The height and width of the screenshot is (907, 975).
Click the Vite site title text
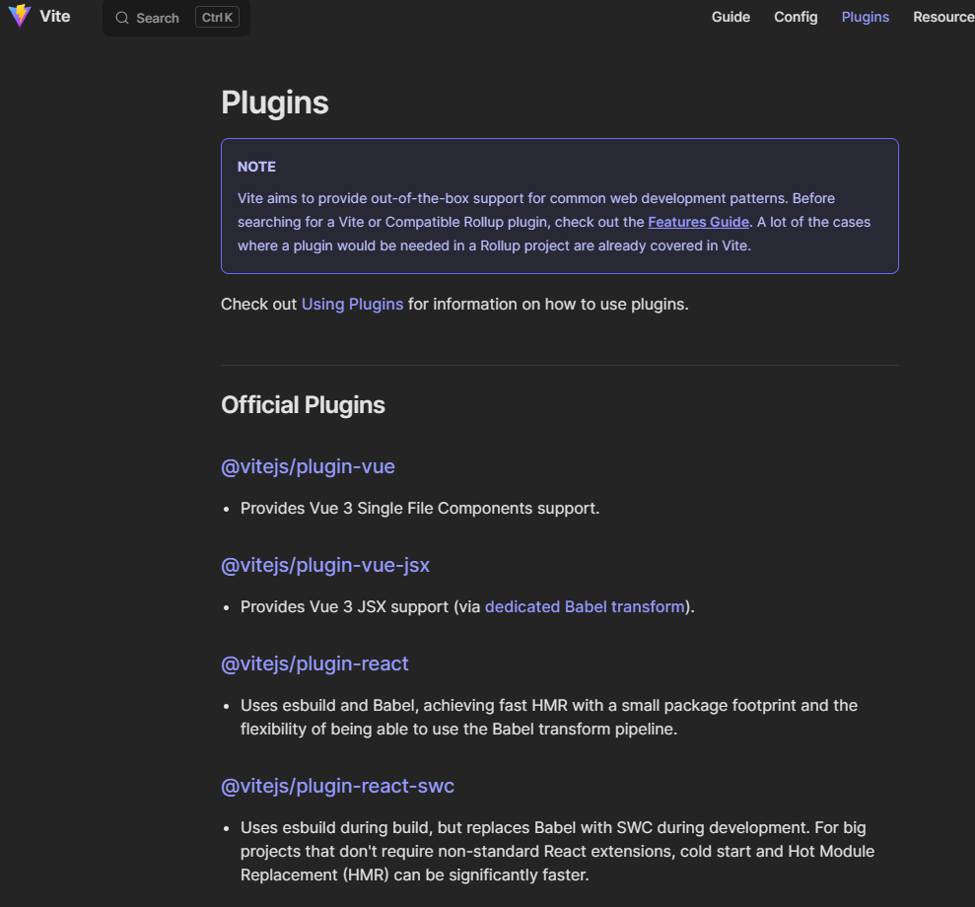[55, 17]
